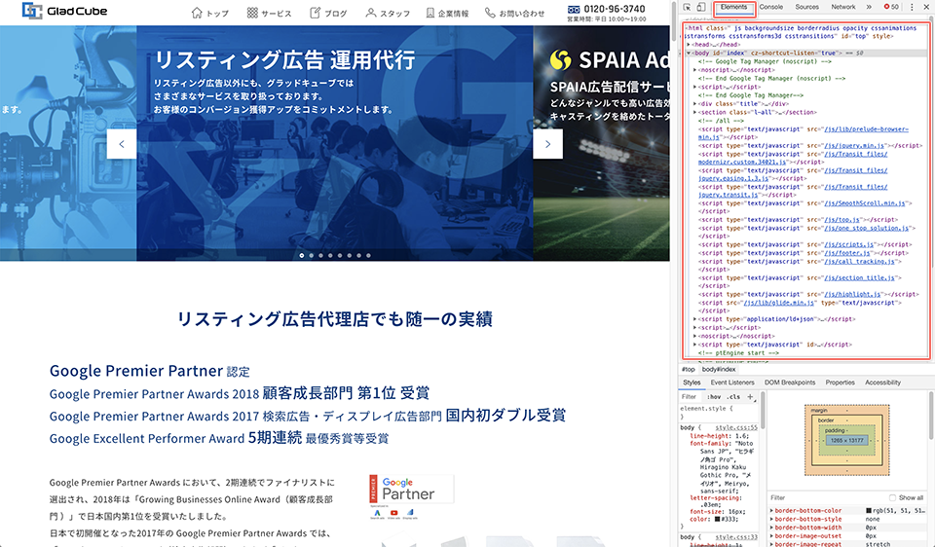Click the SPAIA Ad slide banner

coord(601,143)
